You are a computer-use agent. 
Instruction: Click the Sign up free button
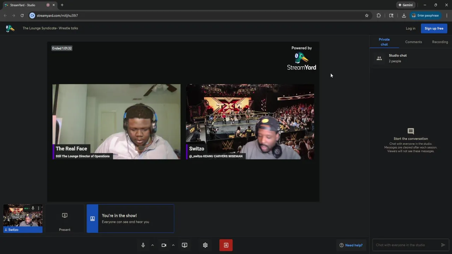pyautogui.click(x=434, y=28)
